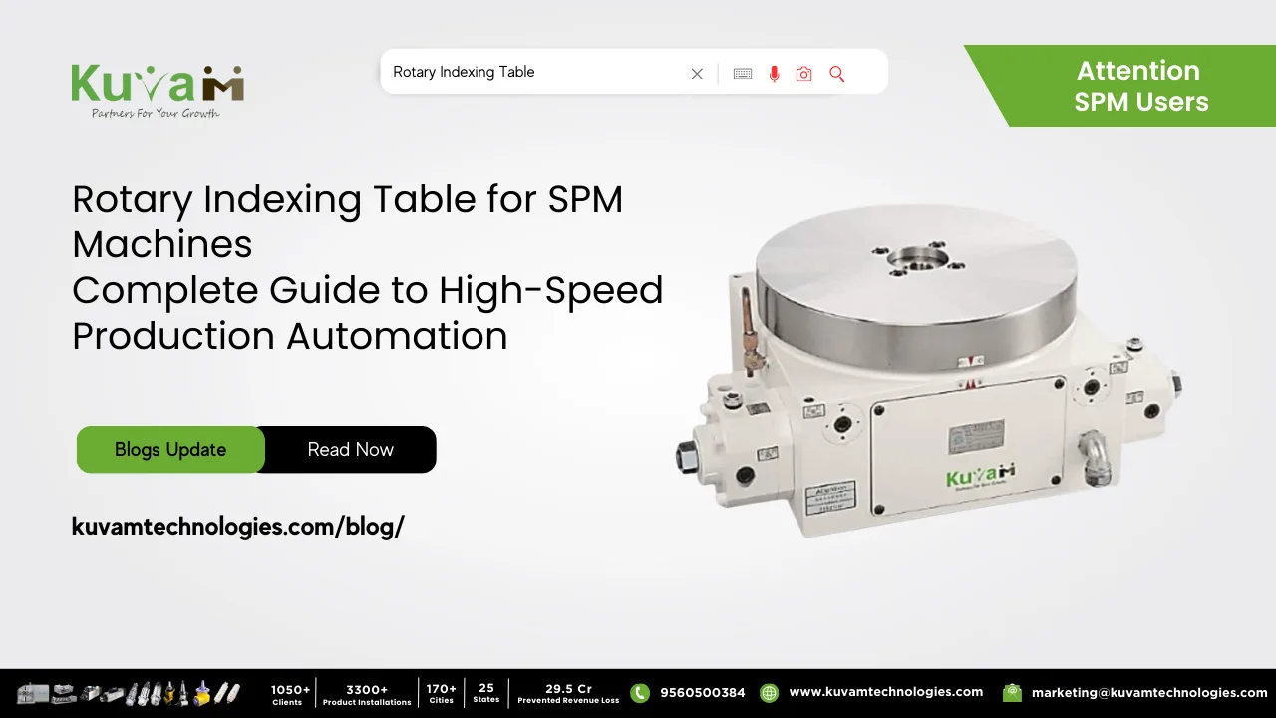The width and height of the screenshot is (1276, 718).
Task: Open kuvamtechnologies.com/blog/ link
Action: coord(237,527)
